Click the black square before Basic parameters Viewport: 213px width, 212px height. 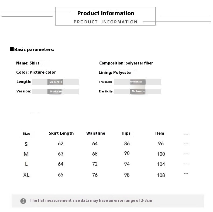[12, 49]
